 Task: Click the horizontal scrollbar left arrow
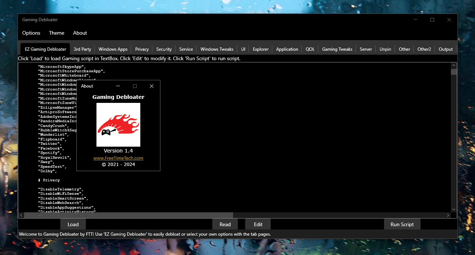(21, 215)
